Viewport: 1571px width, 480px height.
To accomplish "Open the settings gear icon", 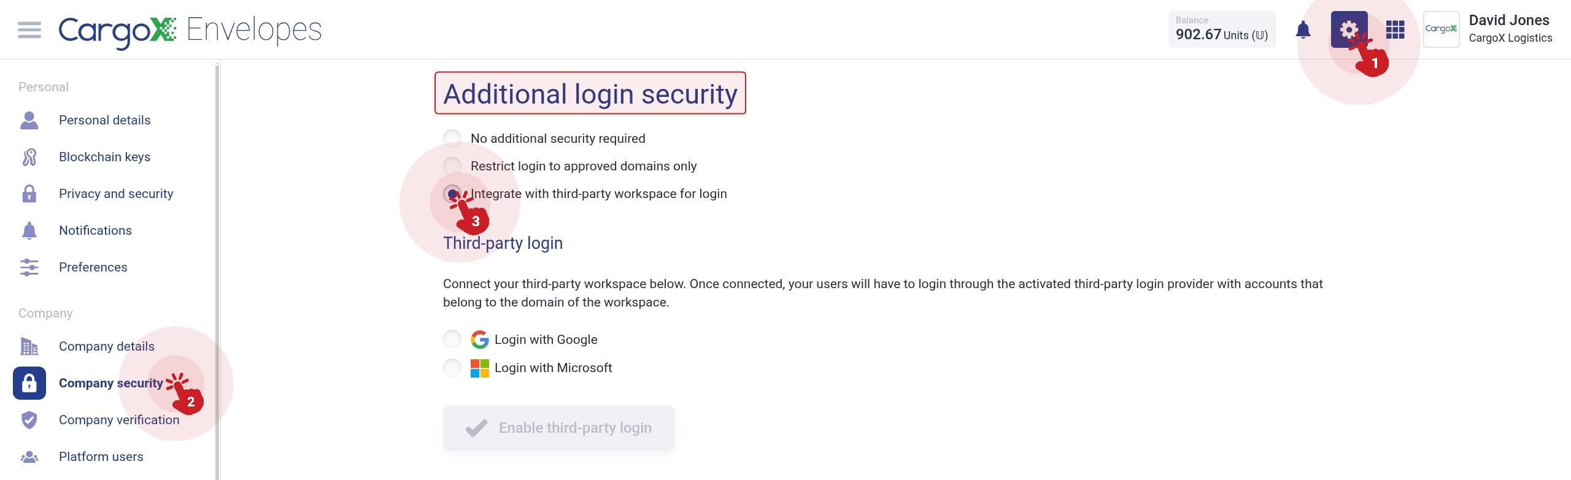I will click(x=1349, y=29).
